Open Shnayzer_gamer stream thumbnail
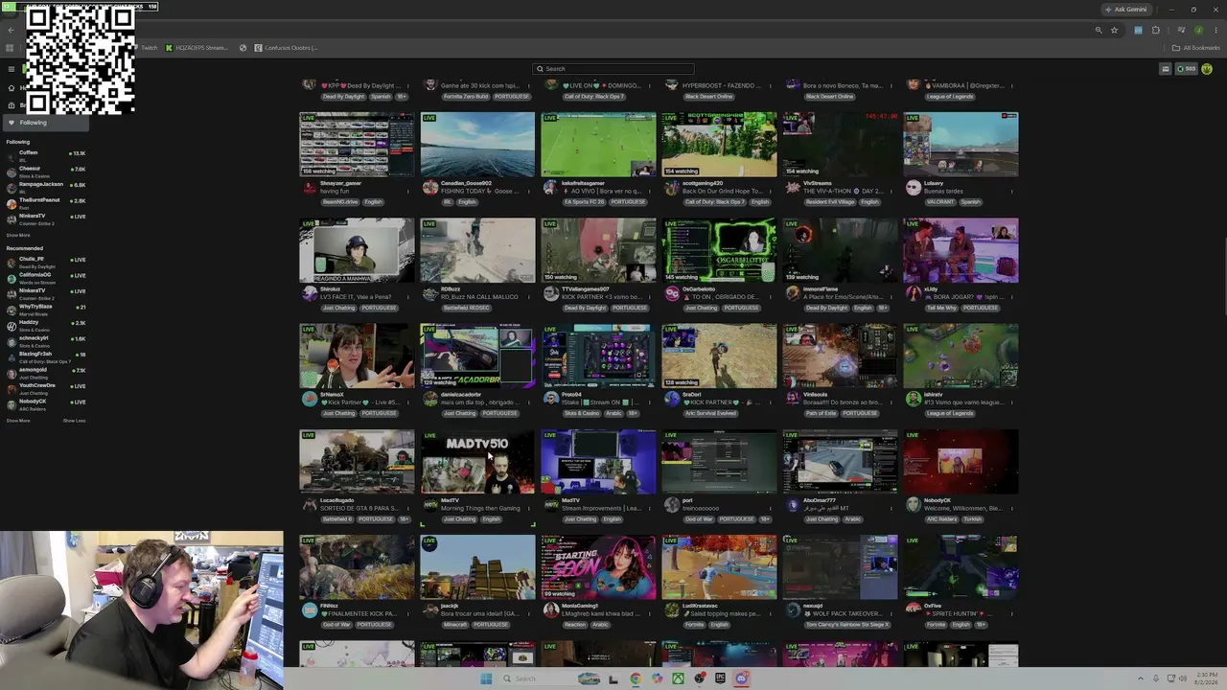1227x690 pixels. (357, 145)
